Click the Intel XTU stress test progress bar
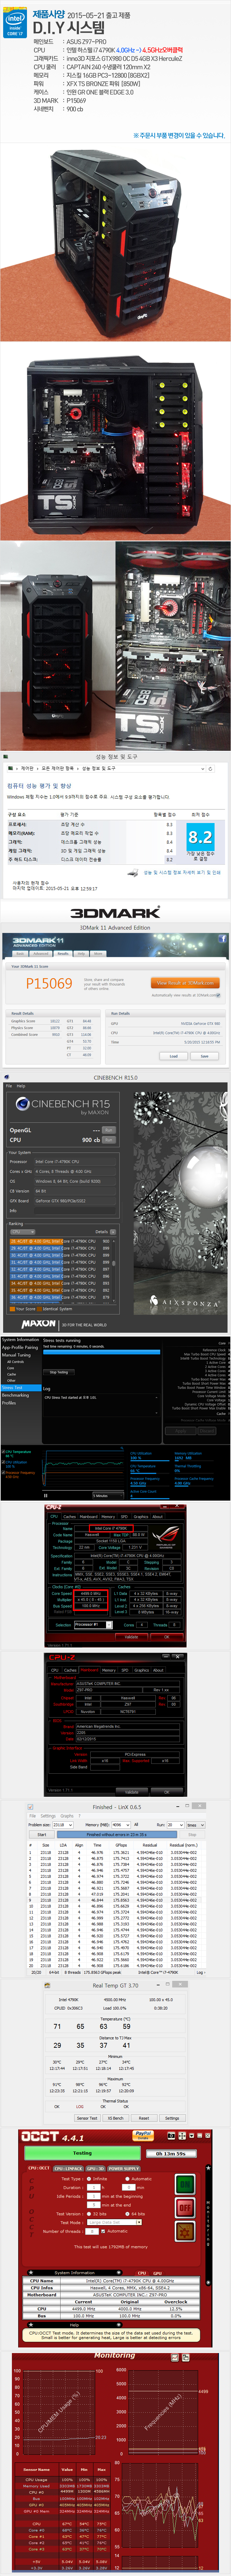The image size is (231, 2576). pos(101,1352)
